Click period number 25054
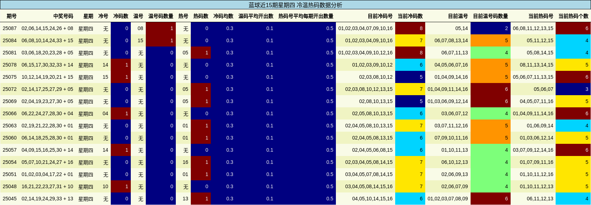 click(x=10, y=162)
